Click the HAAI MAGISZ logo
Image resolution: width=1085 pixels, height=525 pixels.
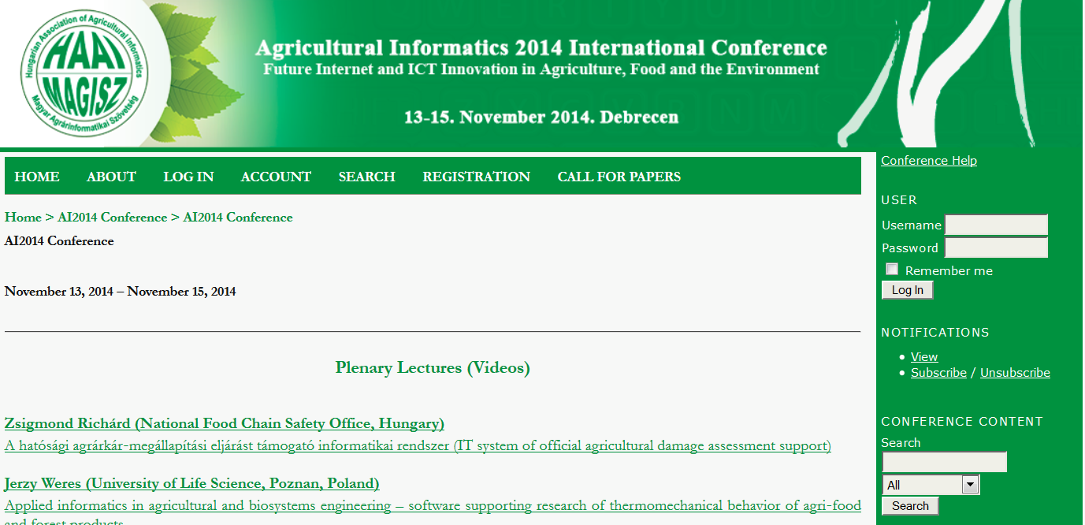click(x=84, y=73)
